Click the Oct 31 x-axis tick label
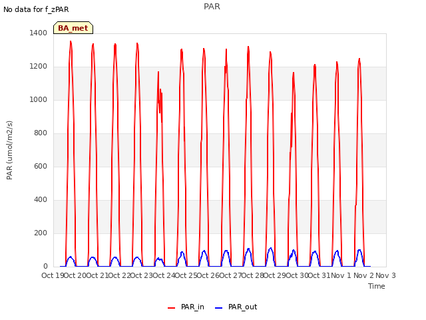The image size is (426, 320). pos(319,275)
